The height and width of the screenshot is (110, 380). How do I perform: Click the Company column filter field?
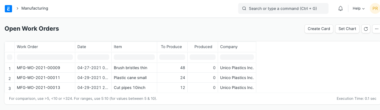pyautogui.click(x=237, y=57)
